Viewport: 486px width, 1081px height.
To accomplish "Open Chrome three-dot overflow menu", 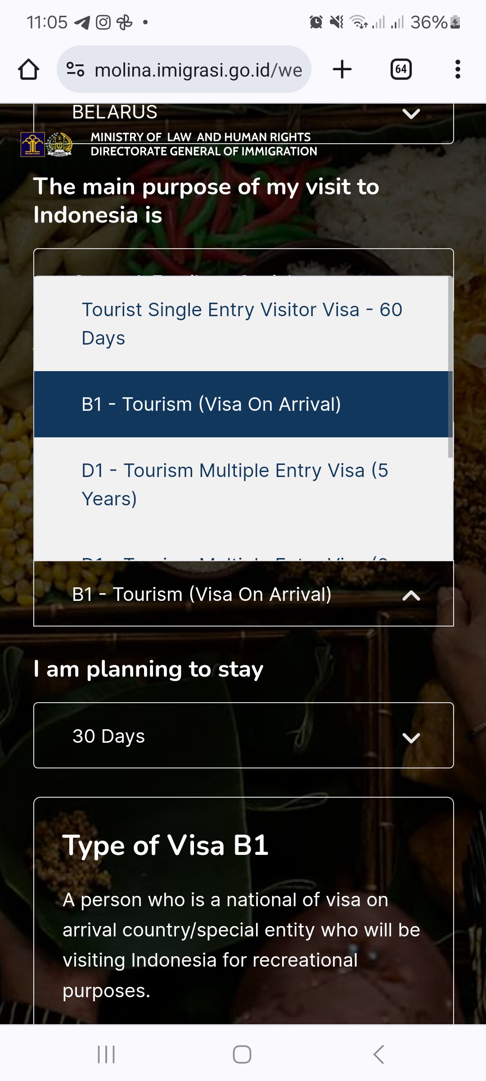I will click(x=458, y=69).
